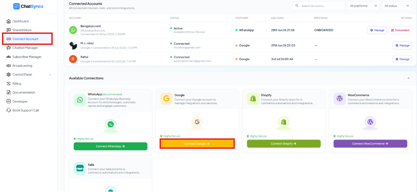Screen dimensions: 417x192
Task: Focus the Search accounts field
Action: click(x=319, y=6)
